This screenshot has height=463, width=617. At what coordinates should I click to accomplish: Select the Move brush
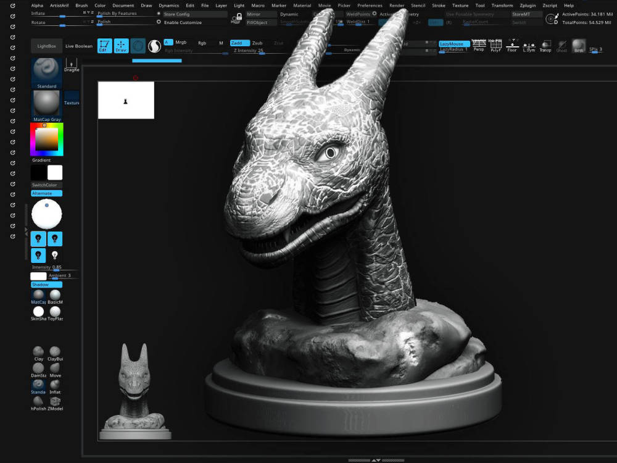point(55,370)
